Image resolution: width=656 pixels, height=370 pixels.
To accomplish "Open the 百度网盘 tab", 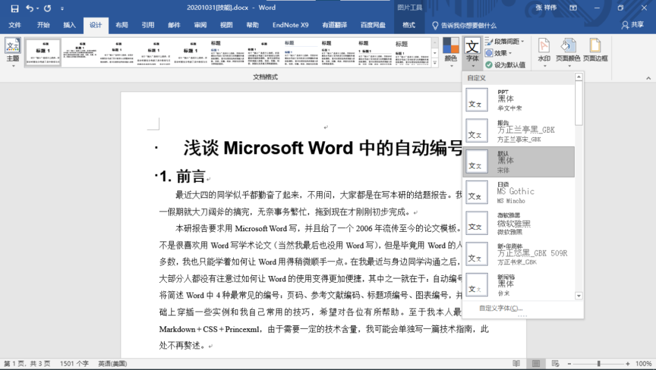I will (373, 25).
